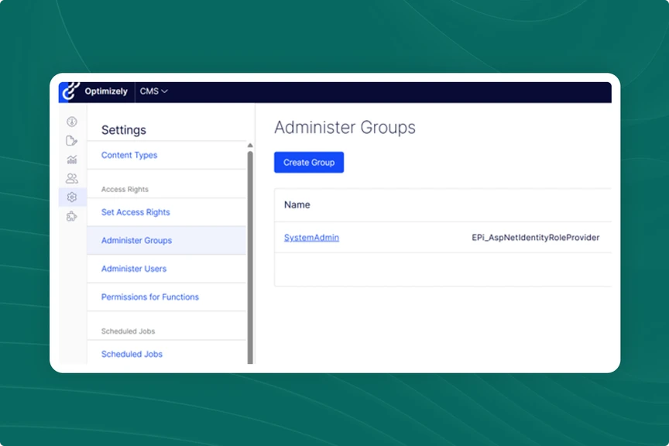Open Permissions for Functions
669x446 pixels.
click(x=150, y=297)
